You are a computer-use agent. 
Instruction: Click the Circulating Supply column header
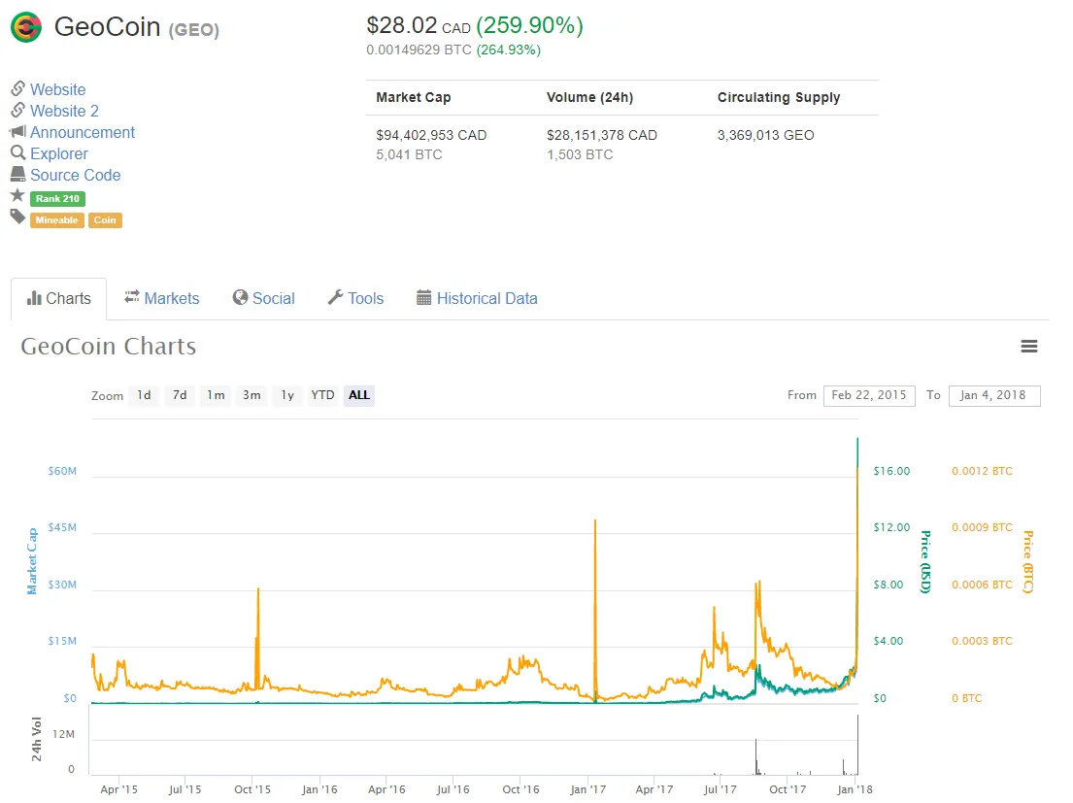pyautogui.click(x=779, y=97)
